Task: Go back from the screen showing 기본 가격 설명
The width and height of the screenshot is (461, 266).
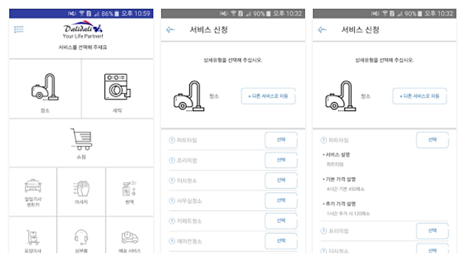Action: pyautogui.click(x=323, y=30)
